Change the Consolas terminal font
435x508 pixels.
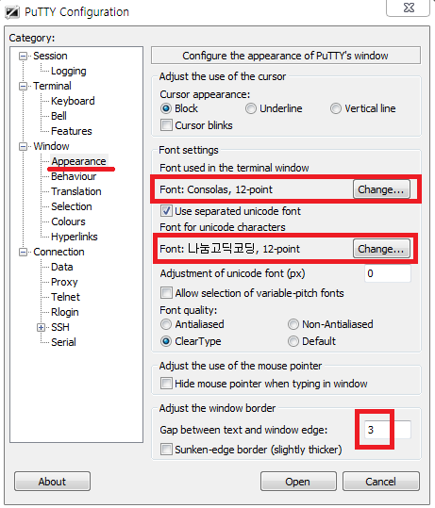point(381,189)
